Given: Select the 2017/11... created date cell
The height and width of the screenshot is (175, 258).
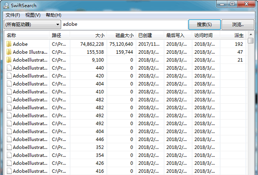Looking at the screenshot, I should tap(149, 44).
